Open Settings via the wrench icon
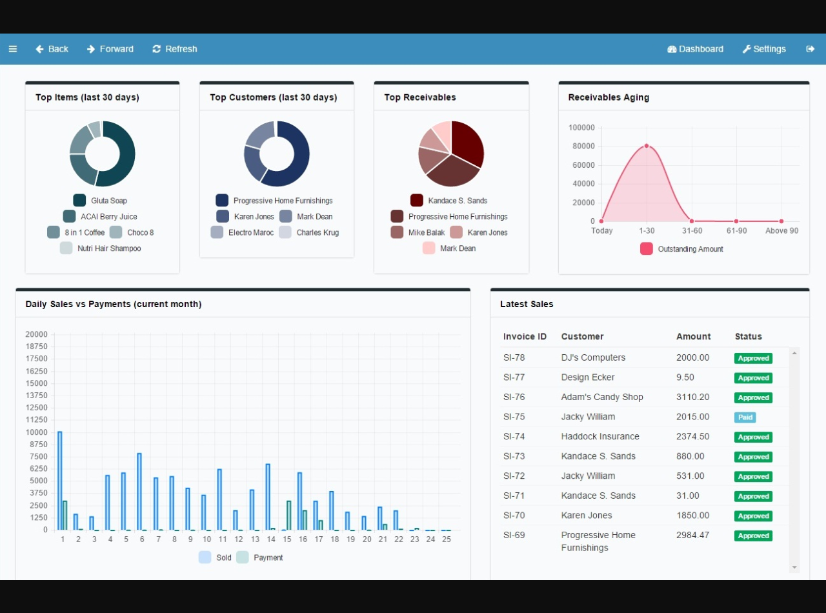 point(747,49)
